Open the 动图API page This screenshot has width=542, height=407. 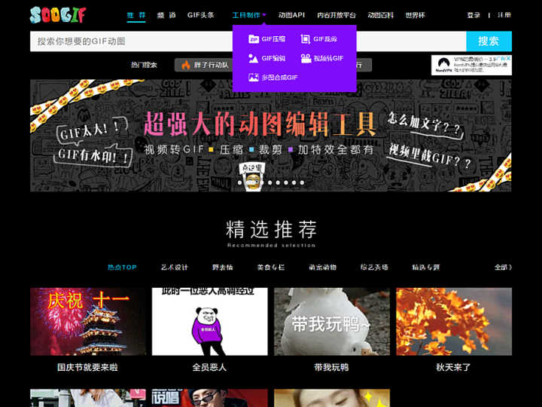coord(291,15)
